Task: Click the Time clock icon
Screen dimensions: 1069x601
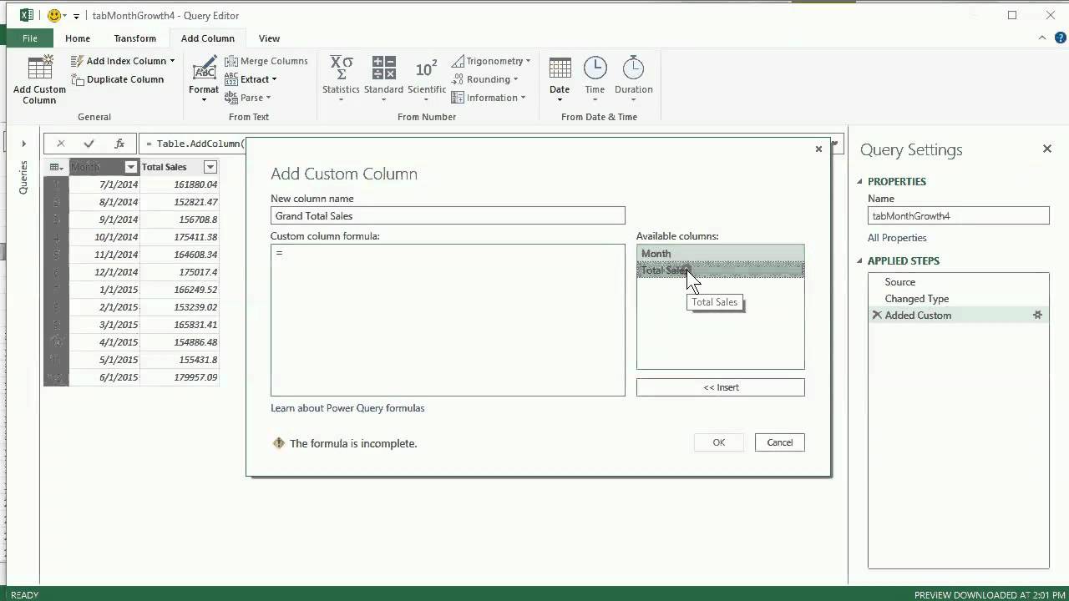Action: [x=595, y=68]
